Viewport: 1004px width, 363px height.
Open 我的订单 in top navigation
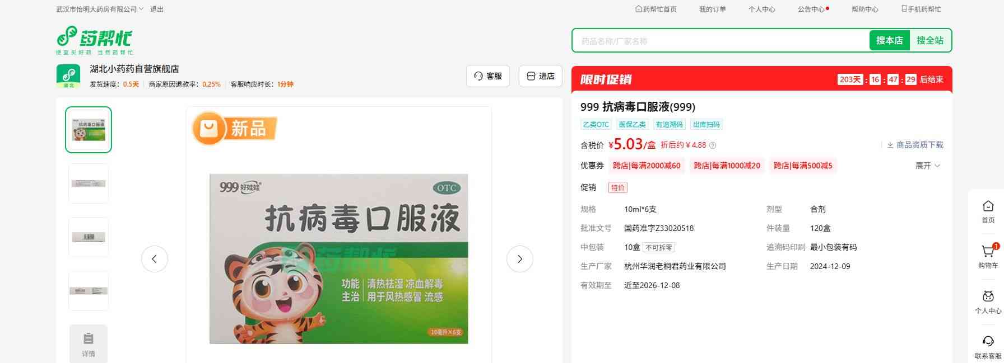coord(712,10)
